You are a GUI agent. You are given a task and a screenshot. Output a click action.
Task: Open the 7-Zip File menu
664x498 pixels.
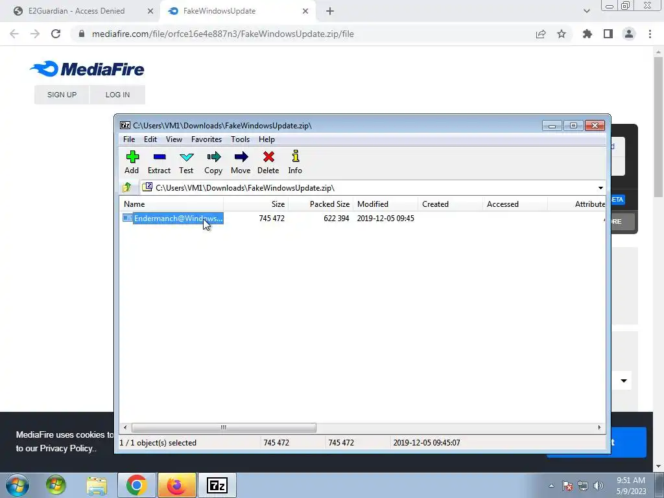click(x=129, y=139)
